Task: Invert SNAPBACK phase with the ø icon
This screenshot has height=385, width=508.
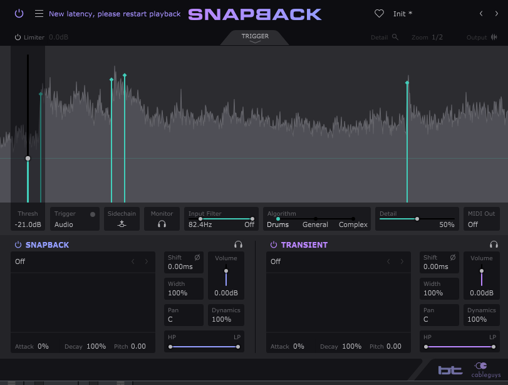Action: point(197,257)
